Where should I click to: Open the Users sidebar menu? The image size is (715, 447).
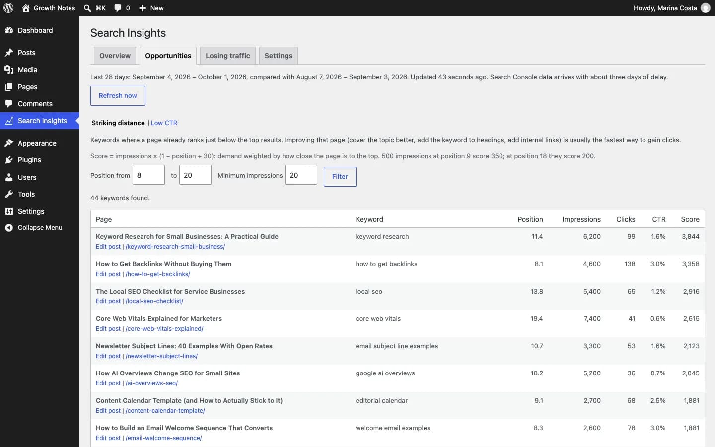[40, 177]
